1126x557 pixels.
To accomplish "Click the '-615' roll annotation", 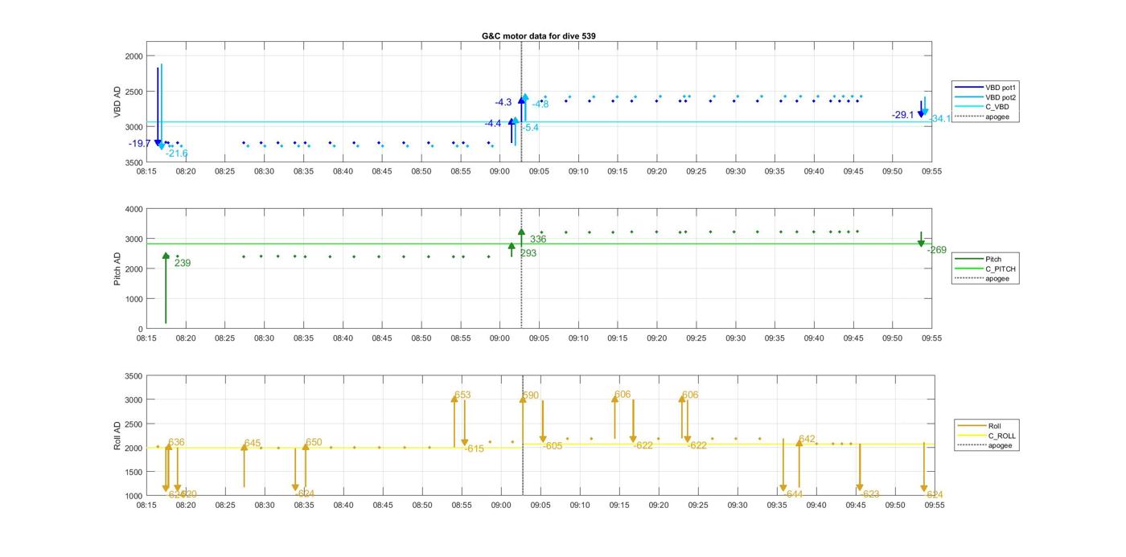I will pyautogui.click(x=475, y=448).
